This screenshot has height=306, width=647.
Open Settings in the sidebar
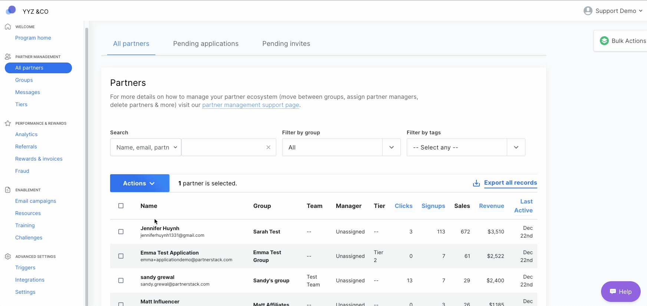(25, 292)
